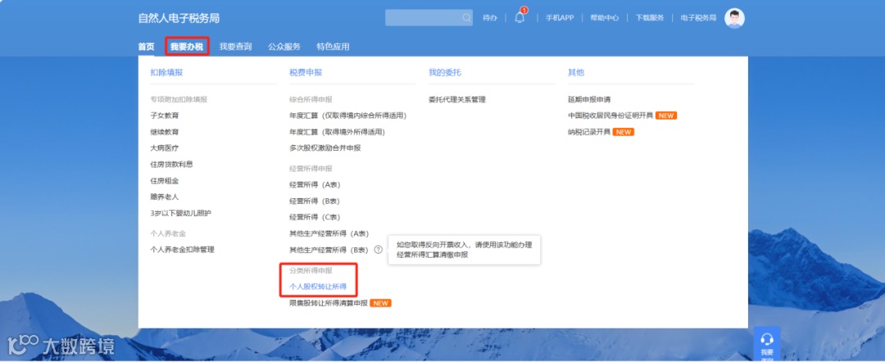The width and height of the screenshot is (885, 362).
Task: Click the 其他 column heading
Action: (x=576, y=73)
